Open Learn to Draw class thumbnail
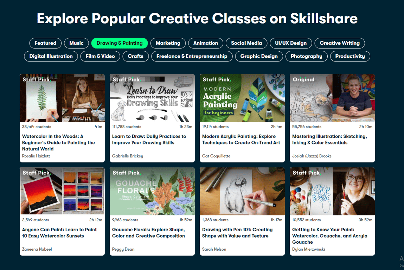 point(152,98)
